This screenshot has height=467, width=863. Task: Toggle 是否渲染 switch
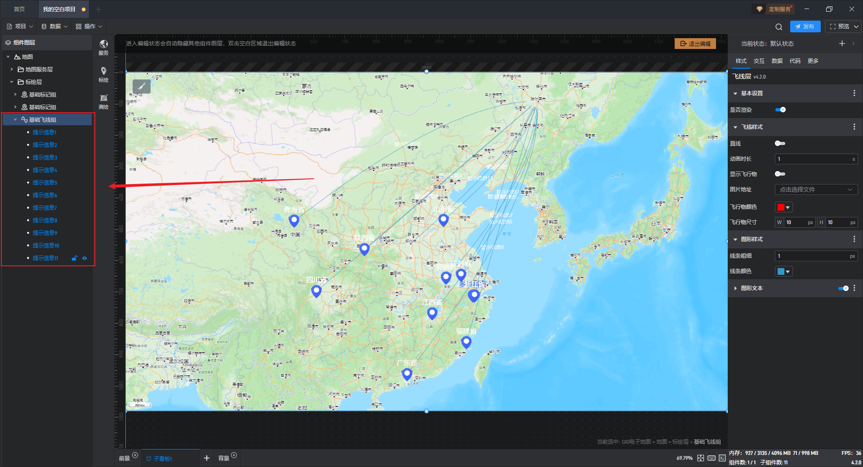780,110
